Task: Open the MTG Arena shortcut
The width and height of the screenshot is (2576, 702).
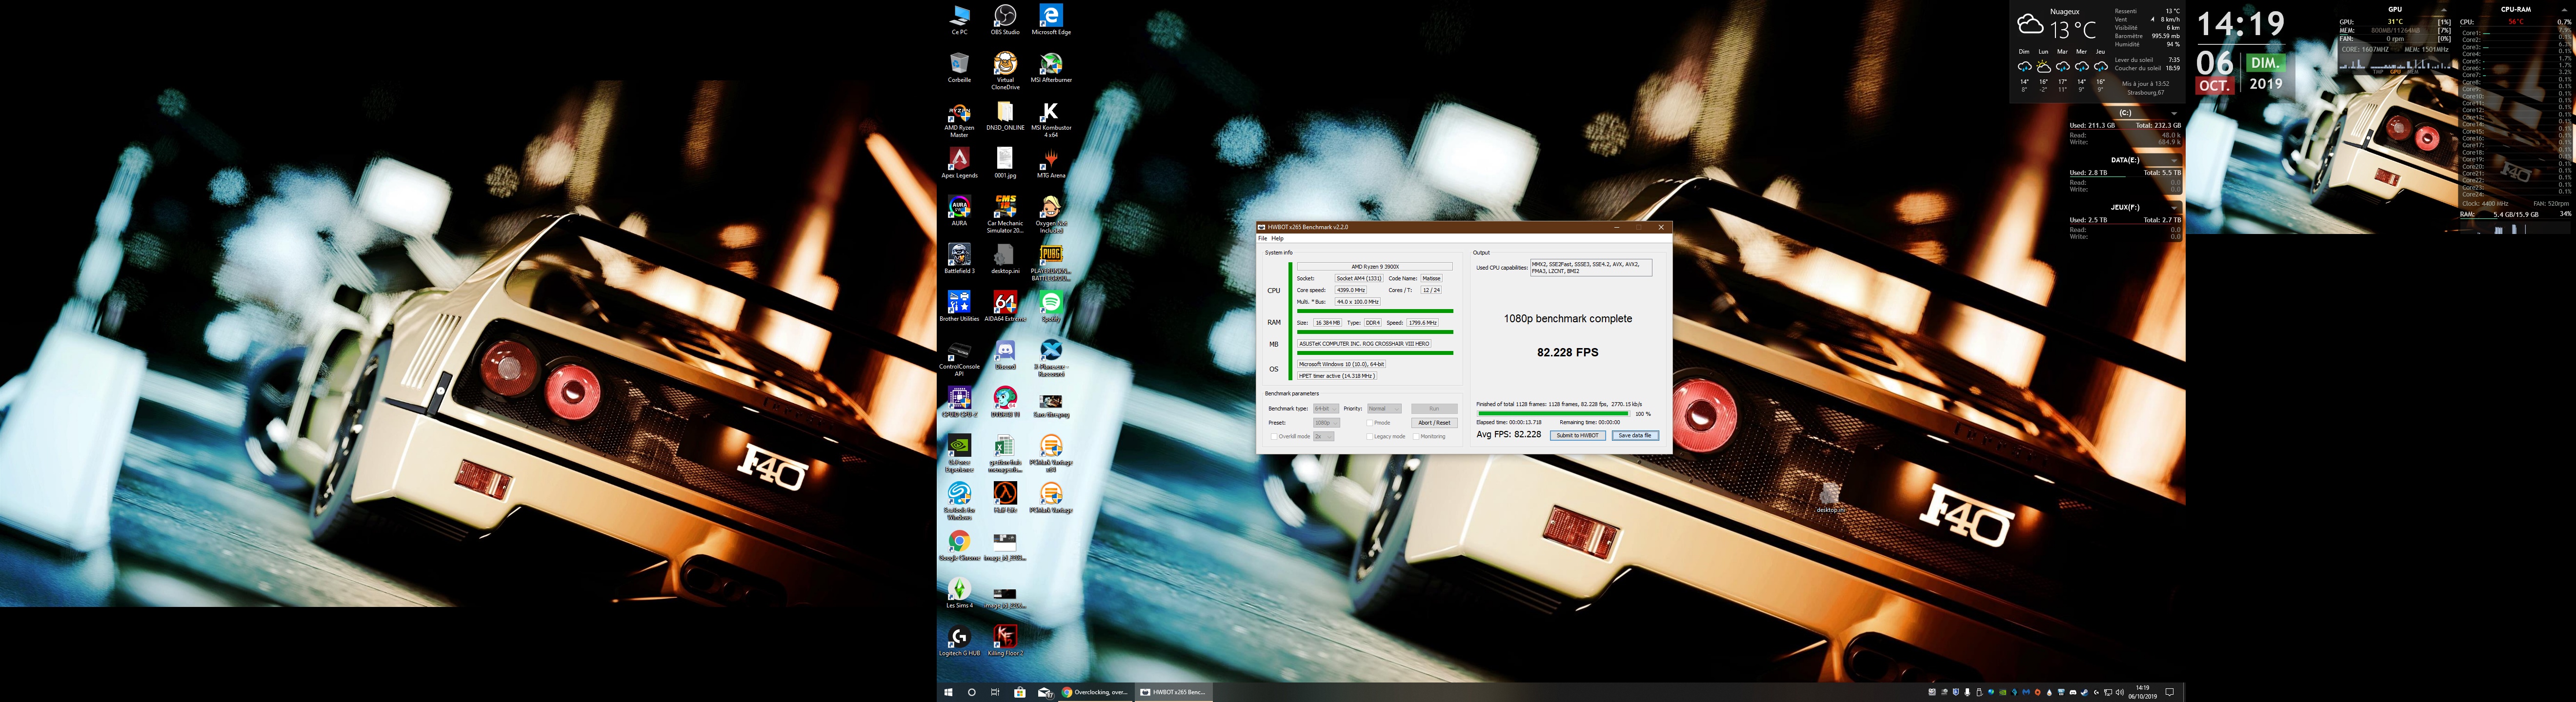Action: pos(1051,164)
